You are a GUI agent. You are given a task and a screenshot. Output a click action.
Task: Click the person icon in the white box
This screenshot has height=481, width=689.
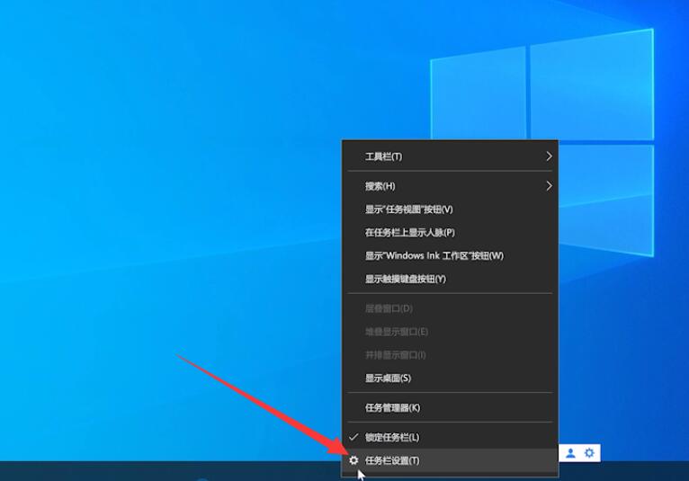(570, 453)
